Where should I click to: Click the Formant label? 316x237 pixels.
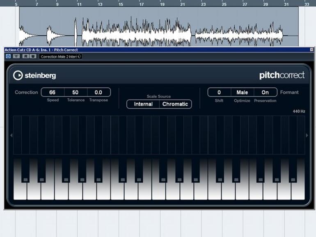[x=289, y=92]
